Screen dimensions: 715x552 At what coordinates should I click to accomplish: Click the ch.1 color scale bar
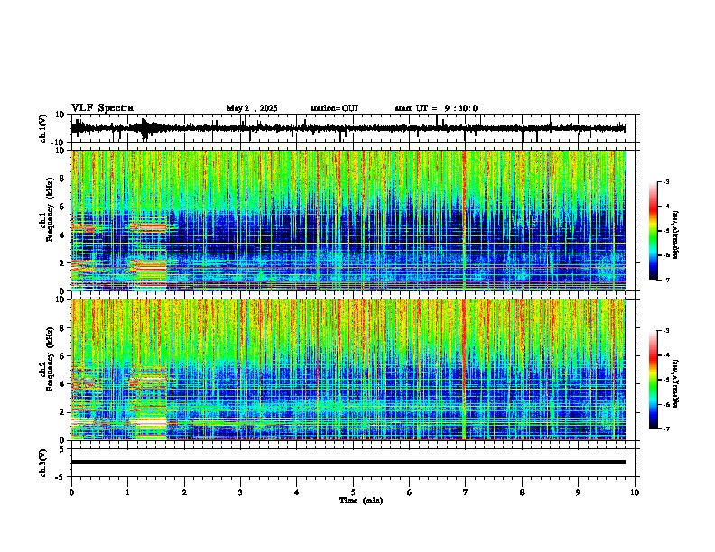click(654, 231)
